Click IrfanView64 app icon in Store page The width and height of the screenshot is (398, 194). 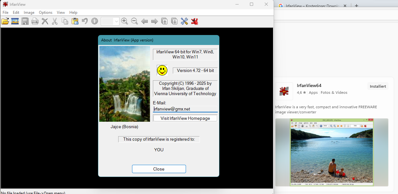(284, 91)
